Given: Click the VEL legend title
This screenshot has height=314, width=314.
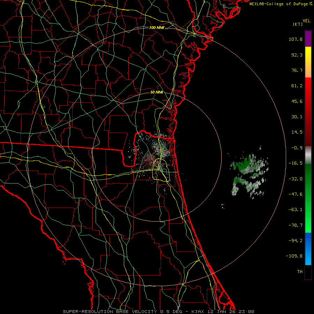Looking at the screenshot, I should pos(307,21).
